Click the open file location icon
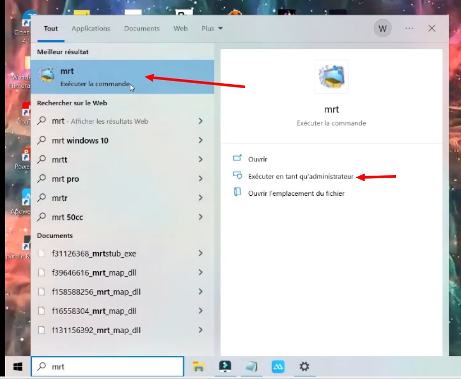This screenshot has height=379, width=461. tap(238, 193)
